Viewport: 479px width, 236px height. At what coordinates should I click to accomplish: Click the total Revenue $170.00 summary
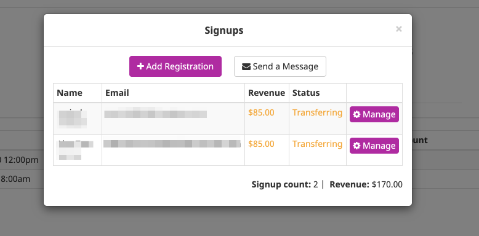click(x=366, y=184)
